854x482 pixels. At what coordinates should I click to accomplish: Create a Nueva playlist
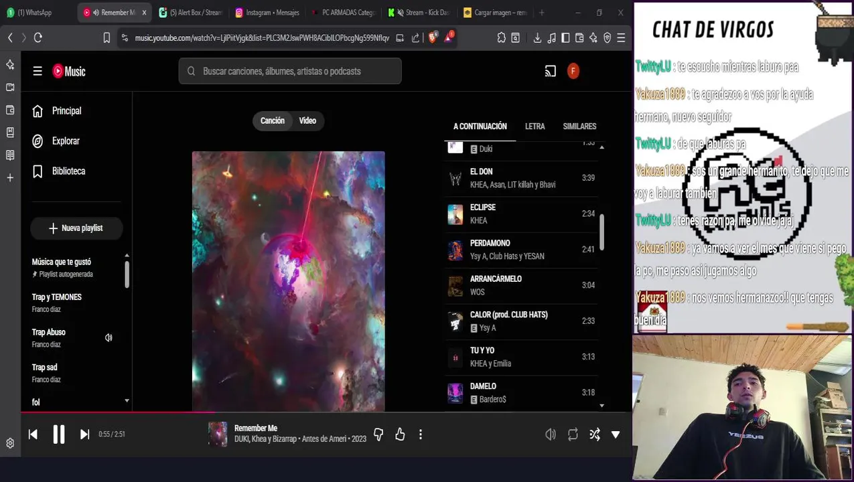point(76,228)
